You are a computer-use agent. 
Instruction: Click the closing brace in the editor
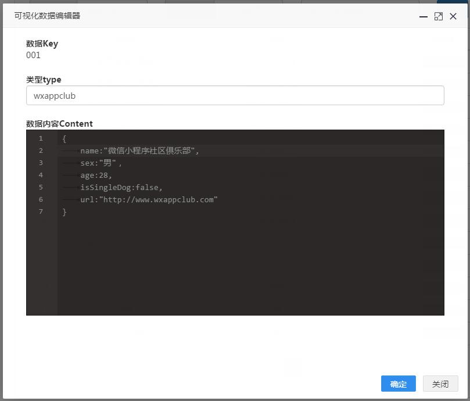[x=64, y=212]
